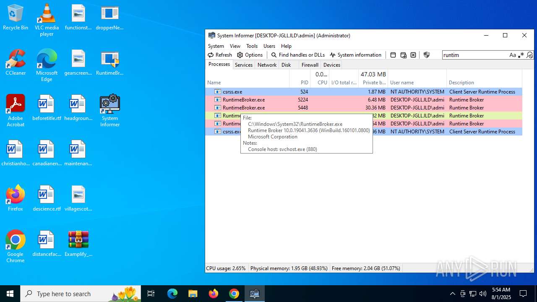
Task: Open Recycle Bin desktop icon
Action: pos(16,18)
